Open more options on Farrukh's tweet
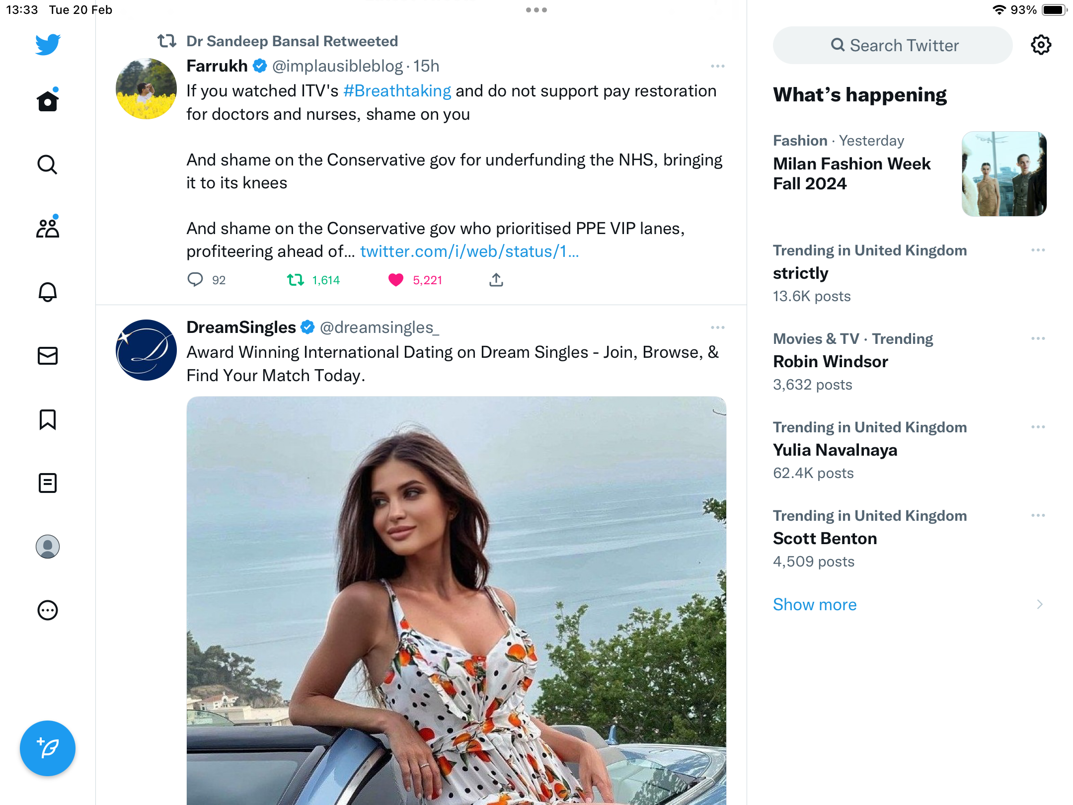Screen dimensions: 1073x805 point(718,66)
